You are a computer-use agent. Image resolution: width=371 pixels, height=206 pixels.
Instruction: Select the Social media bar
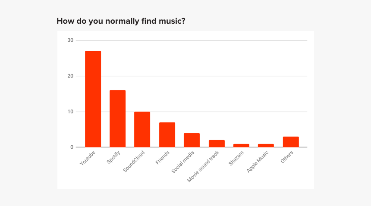[192, 140]
